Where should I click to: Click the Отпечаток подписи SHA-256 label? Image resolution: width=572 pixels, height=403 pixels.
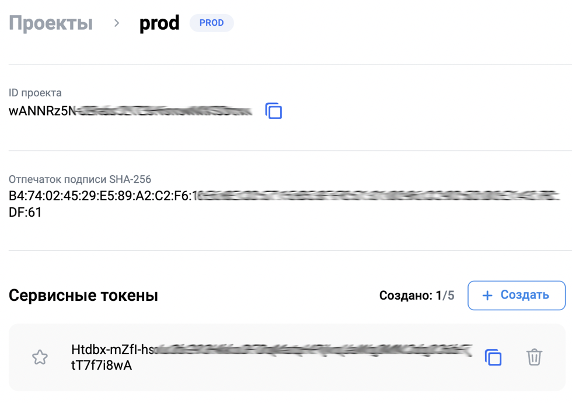coord(80,179)
